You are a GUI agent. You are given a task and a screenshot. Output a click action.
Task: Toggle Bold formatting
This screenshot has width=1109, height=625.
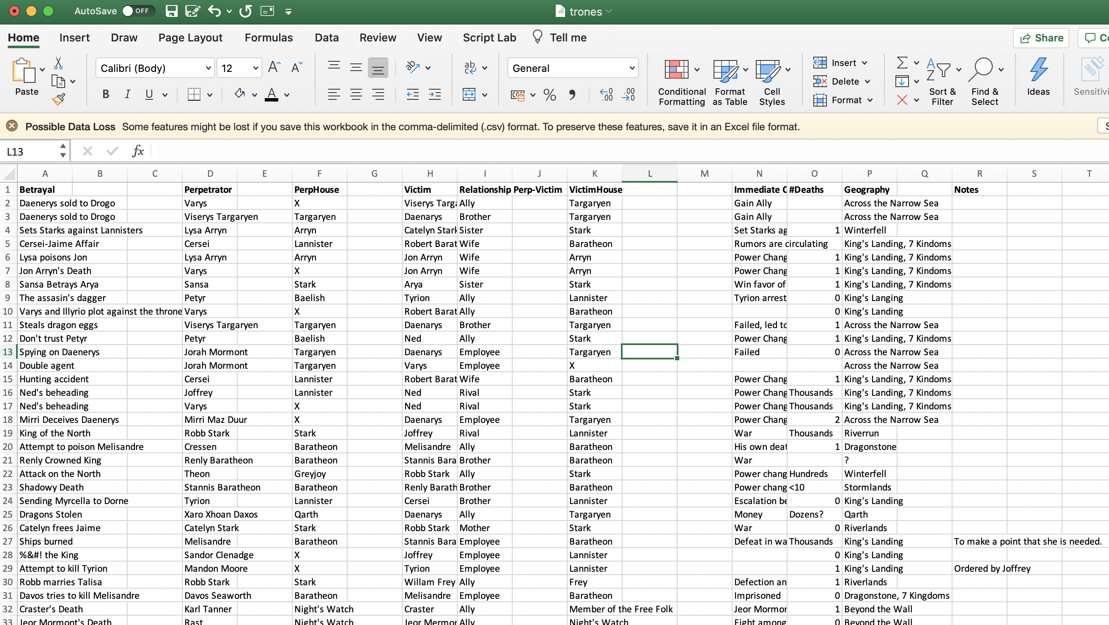point(105,94)
